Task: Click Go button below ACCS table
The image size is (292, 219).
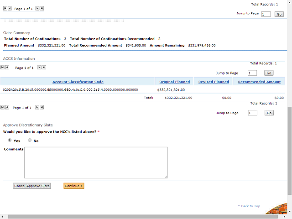Action: (269, 113)
